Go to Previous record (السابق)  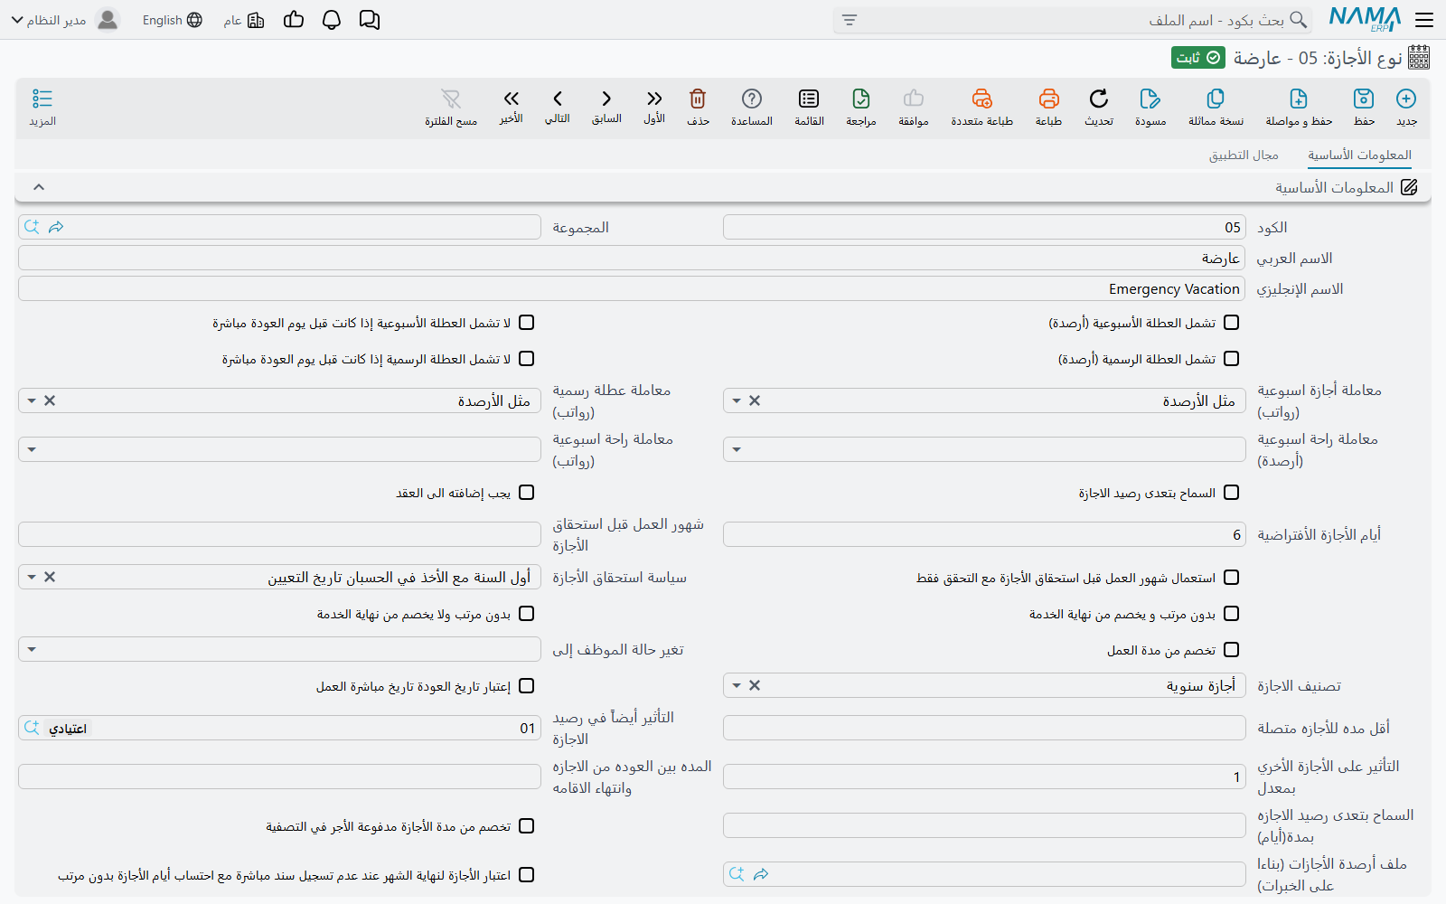(x=606, y=99)
